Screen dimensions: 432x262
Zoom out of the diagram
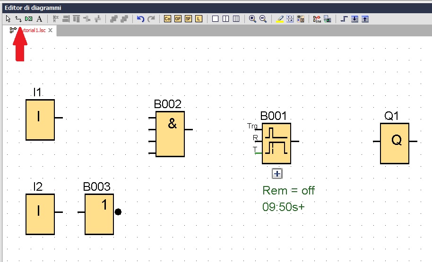(263, 19)
